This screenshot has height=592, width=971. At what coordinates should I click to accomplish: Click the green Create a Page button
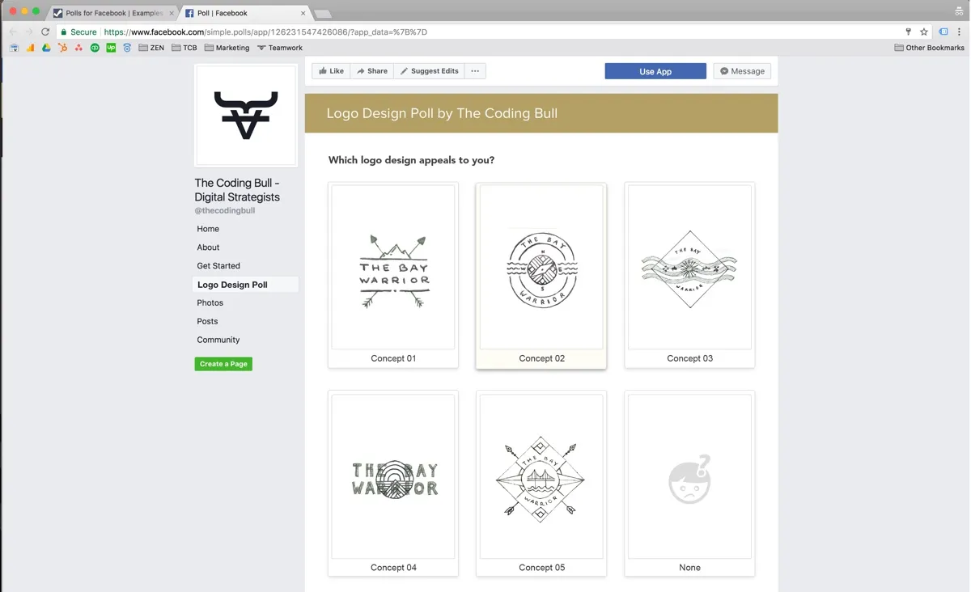(x=223, y=364)
